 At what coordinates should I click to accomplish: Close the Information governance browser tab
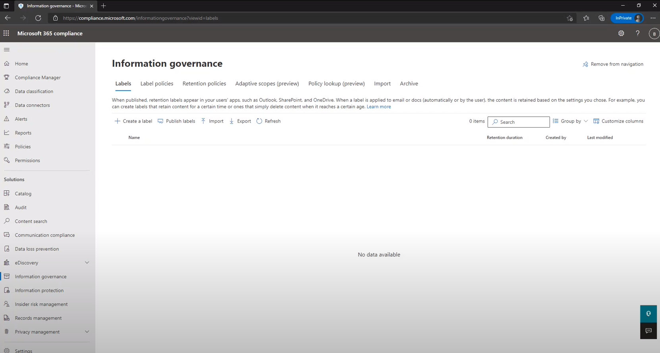tap(92, 6)
